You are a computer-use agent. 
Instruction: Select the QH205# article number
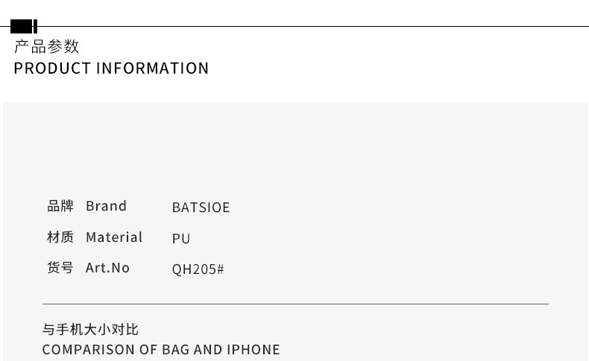pyautogui.click(x=198, y=269)
